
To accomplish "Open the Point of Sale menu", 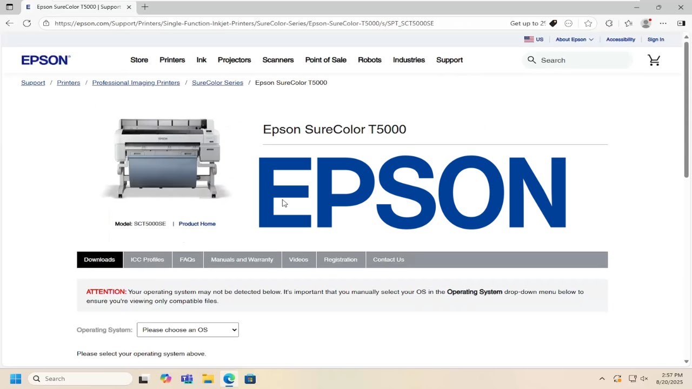I will tap(325, 60).
